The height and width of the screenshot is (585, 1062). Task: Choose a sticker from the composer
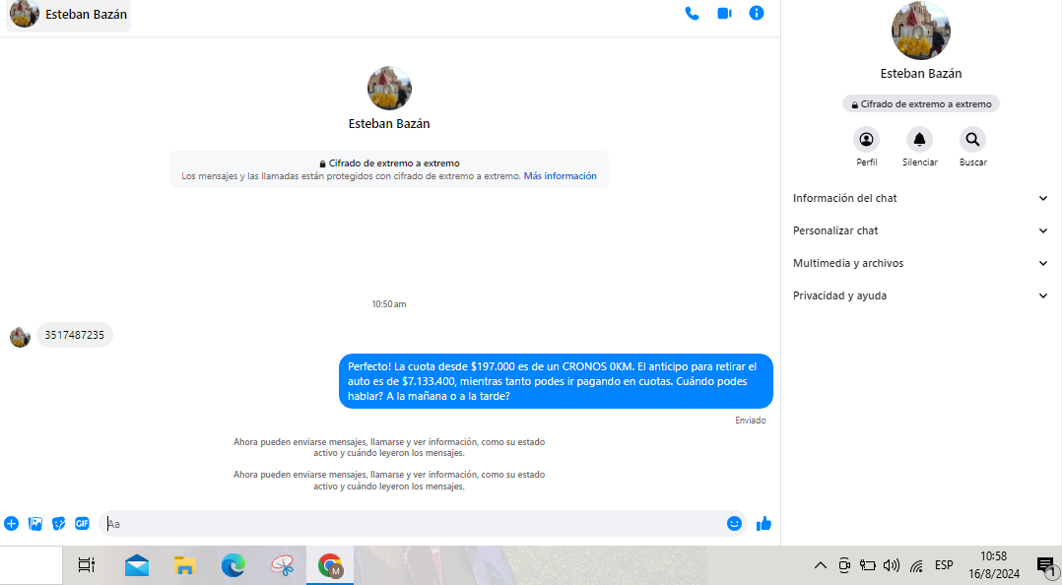pyautogui.click(x=59, y=524)
